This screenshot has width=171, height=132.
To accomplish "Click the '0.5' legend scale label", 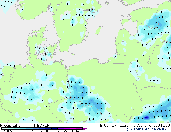I will [9, 131].
